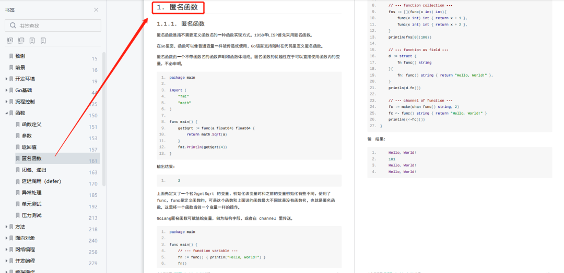The height and width of the screenshot is (273, 564).
Task: Close the 书签 bookmarks panel
Action: pyautogui.click(x=96, y=10)
